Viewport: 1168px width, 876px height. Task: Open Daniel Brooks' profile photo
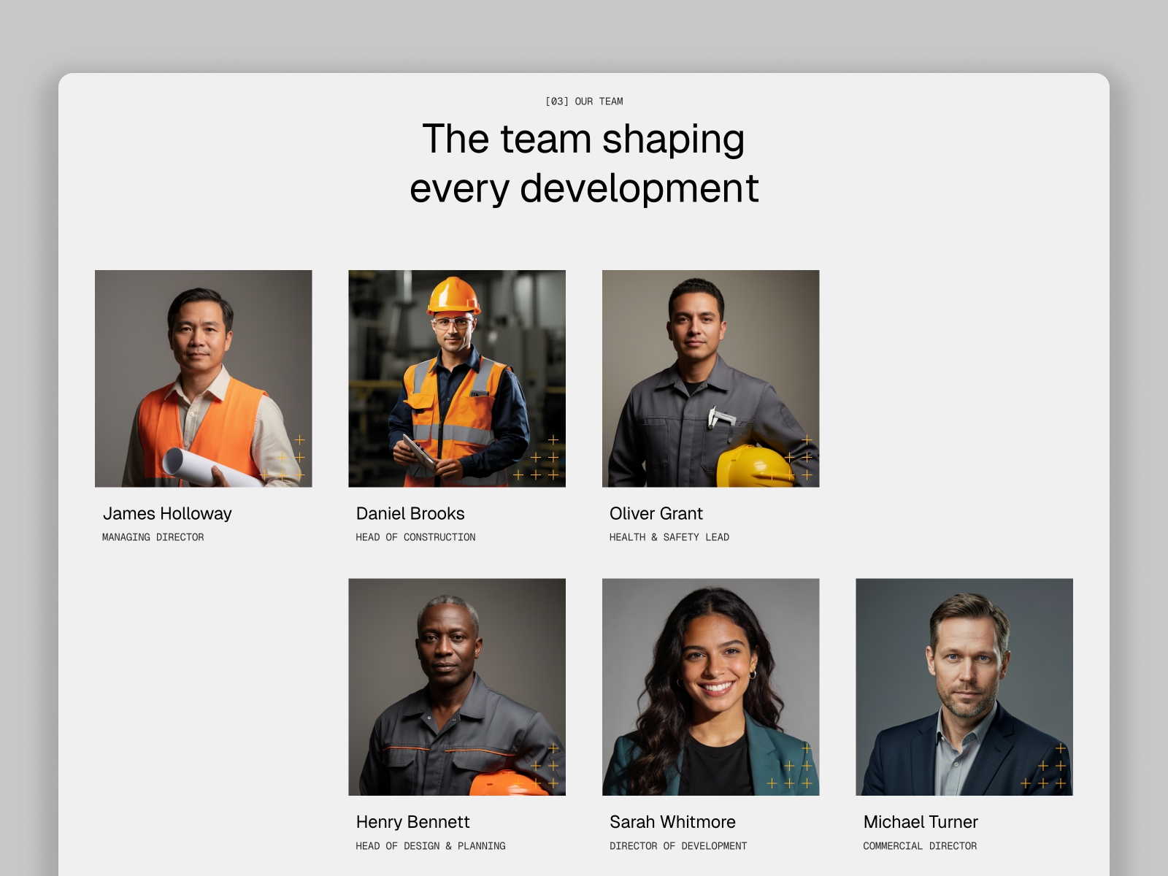(x=456, y=378)
